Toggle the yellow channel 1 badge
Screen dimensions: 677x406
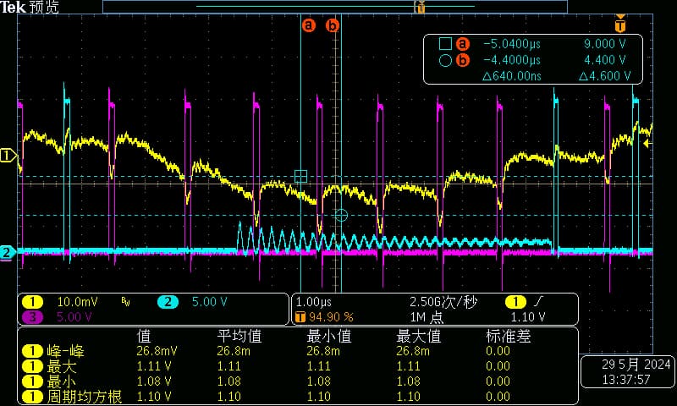click(32, 302)
